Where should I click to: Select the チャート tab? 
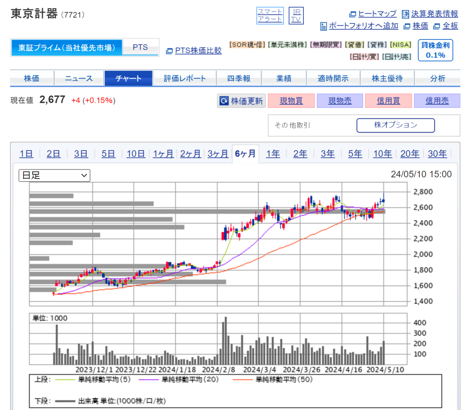128,78
